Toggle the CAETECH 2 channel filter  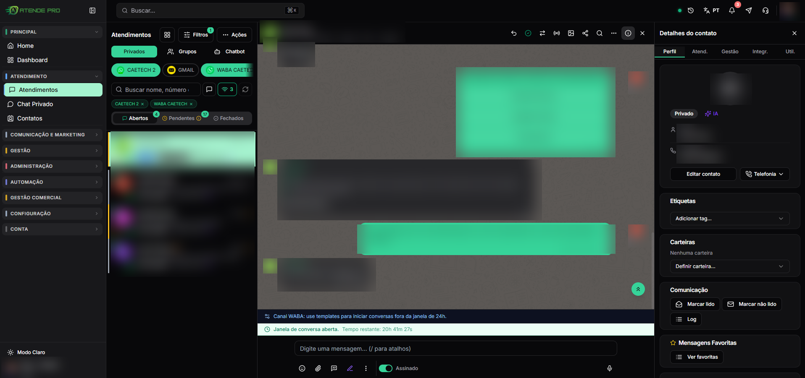pos(136,70)
